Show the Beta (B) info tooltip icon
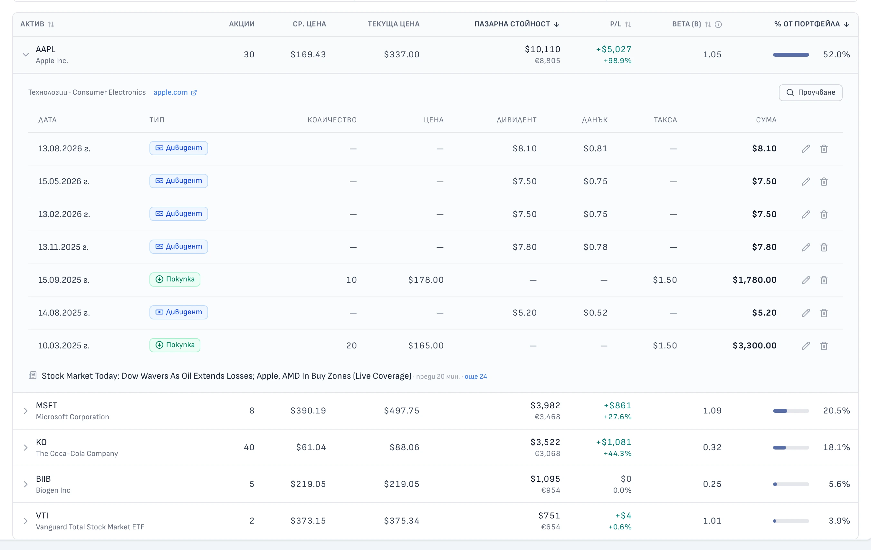 point(718,24)
